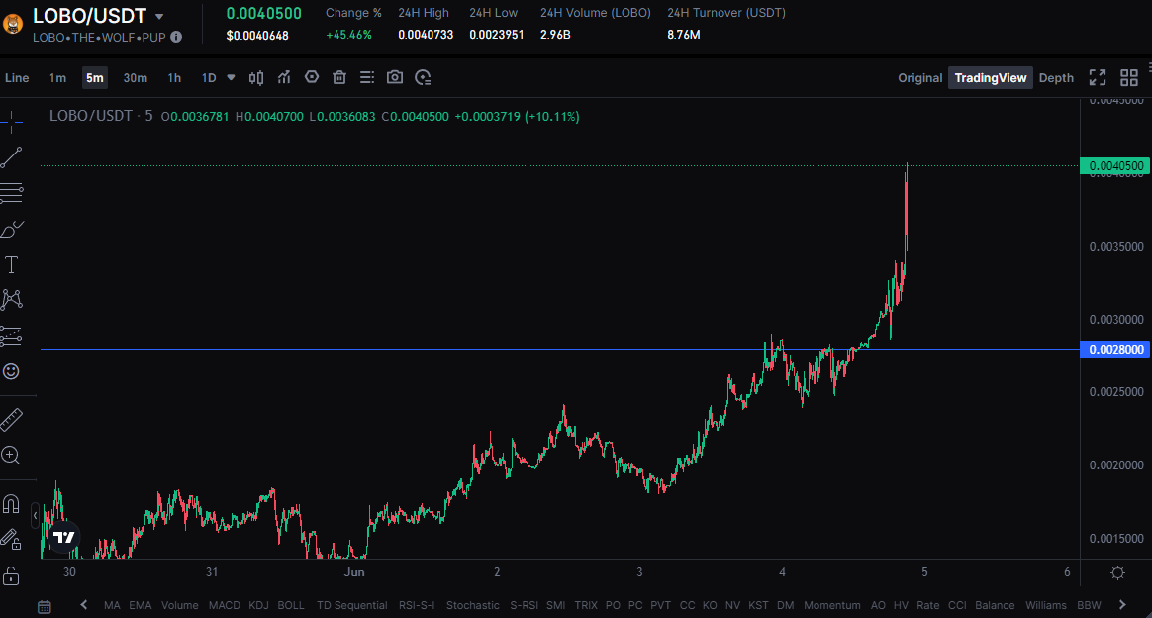This screenshot has width=1152, height=618.
Task: Click the hexagon chart settings icon
Action: tap(312, 77)
